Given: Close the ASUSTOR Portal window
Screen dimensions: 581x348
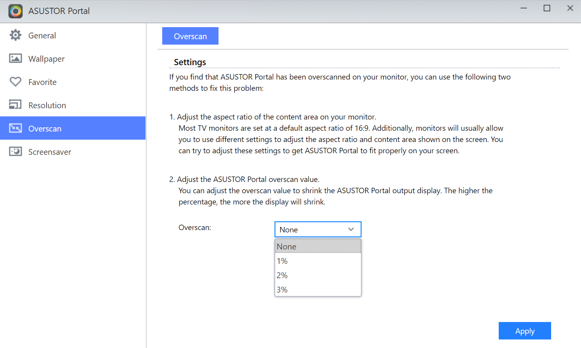Looking at the screenshot, I should (570, 8).
